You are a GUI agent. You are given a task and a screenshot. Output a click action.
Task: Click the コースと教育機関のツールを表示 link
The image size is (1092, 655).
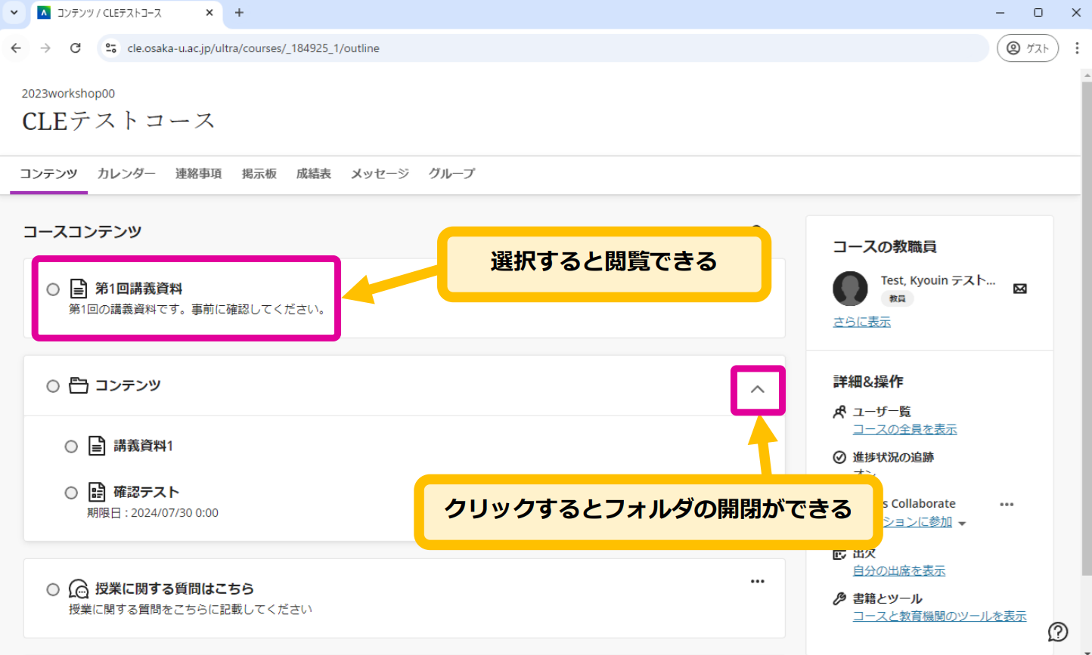(x=940, y=616)
